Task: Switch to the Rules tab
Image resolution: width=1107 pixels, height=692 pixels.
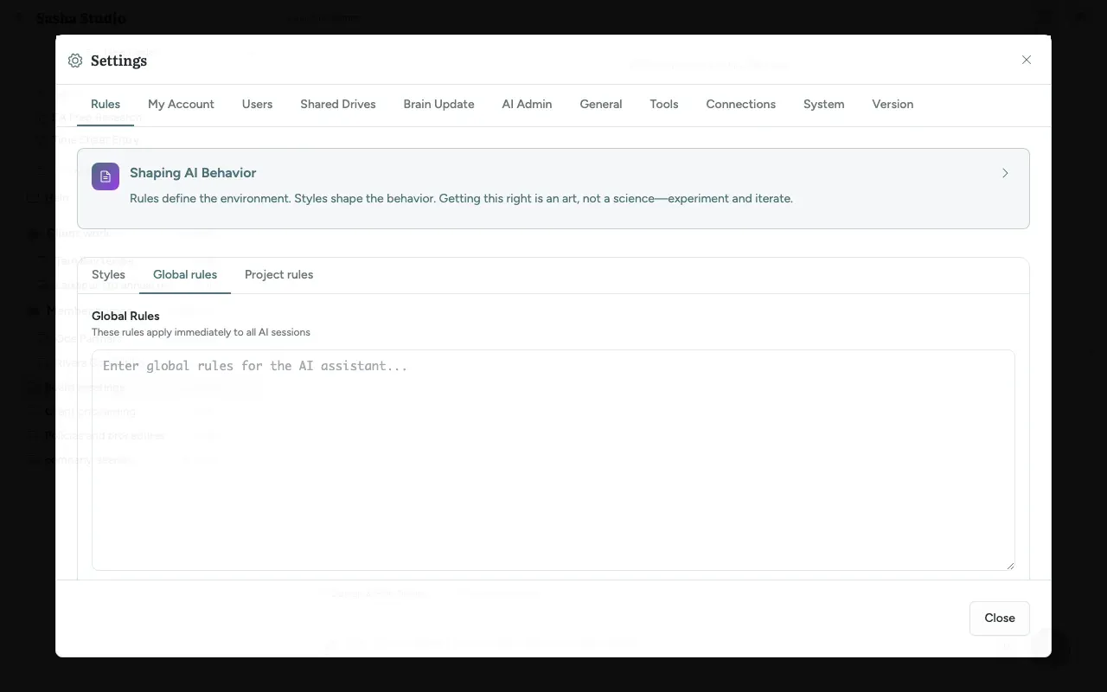Action: (106, 104)
